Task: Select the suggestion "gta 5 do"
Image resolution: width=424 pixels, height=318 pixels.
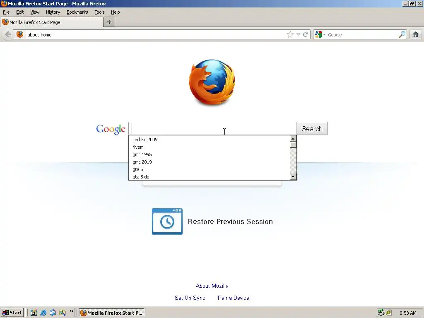Action: (x=209, y=176)
